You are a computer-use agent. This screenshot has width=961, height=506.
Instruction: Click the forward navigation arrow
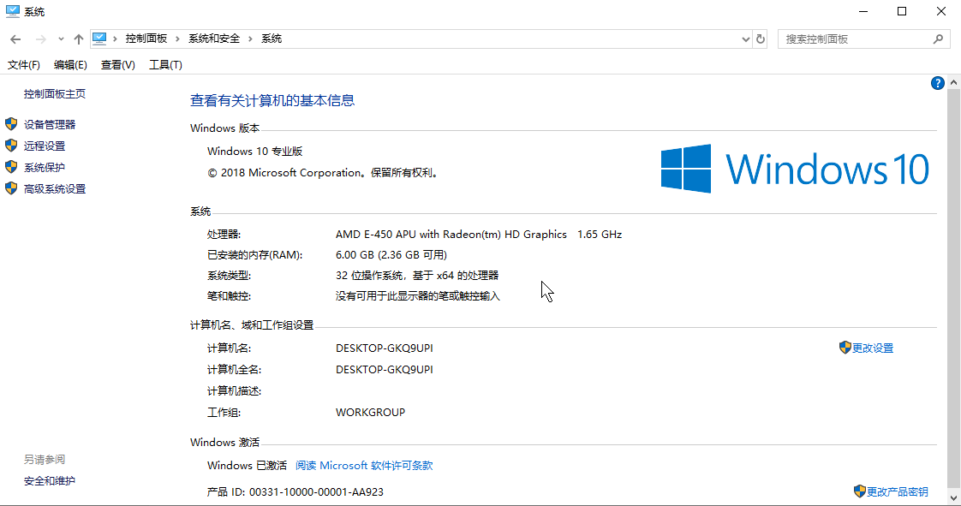[x=40, y=39]
